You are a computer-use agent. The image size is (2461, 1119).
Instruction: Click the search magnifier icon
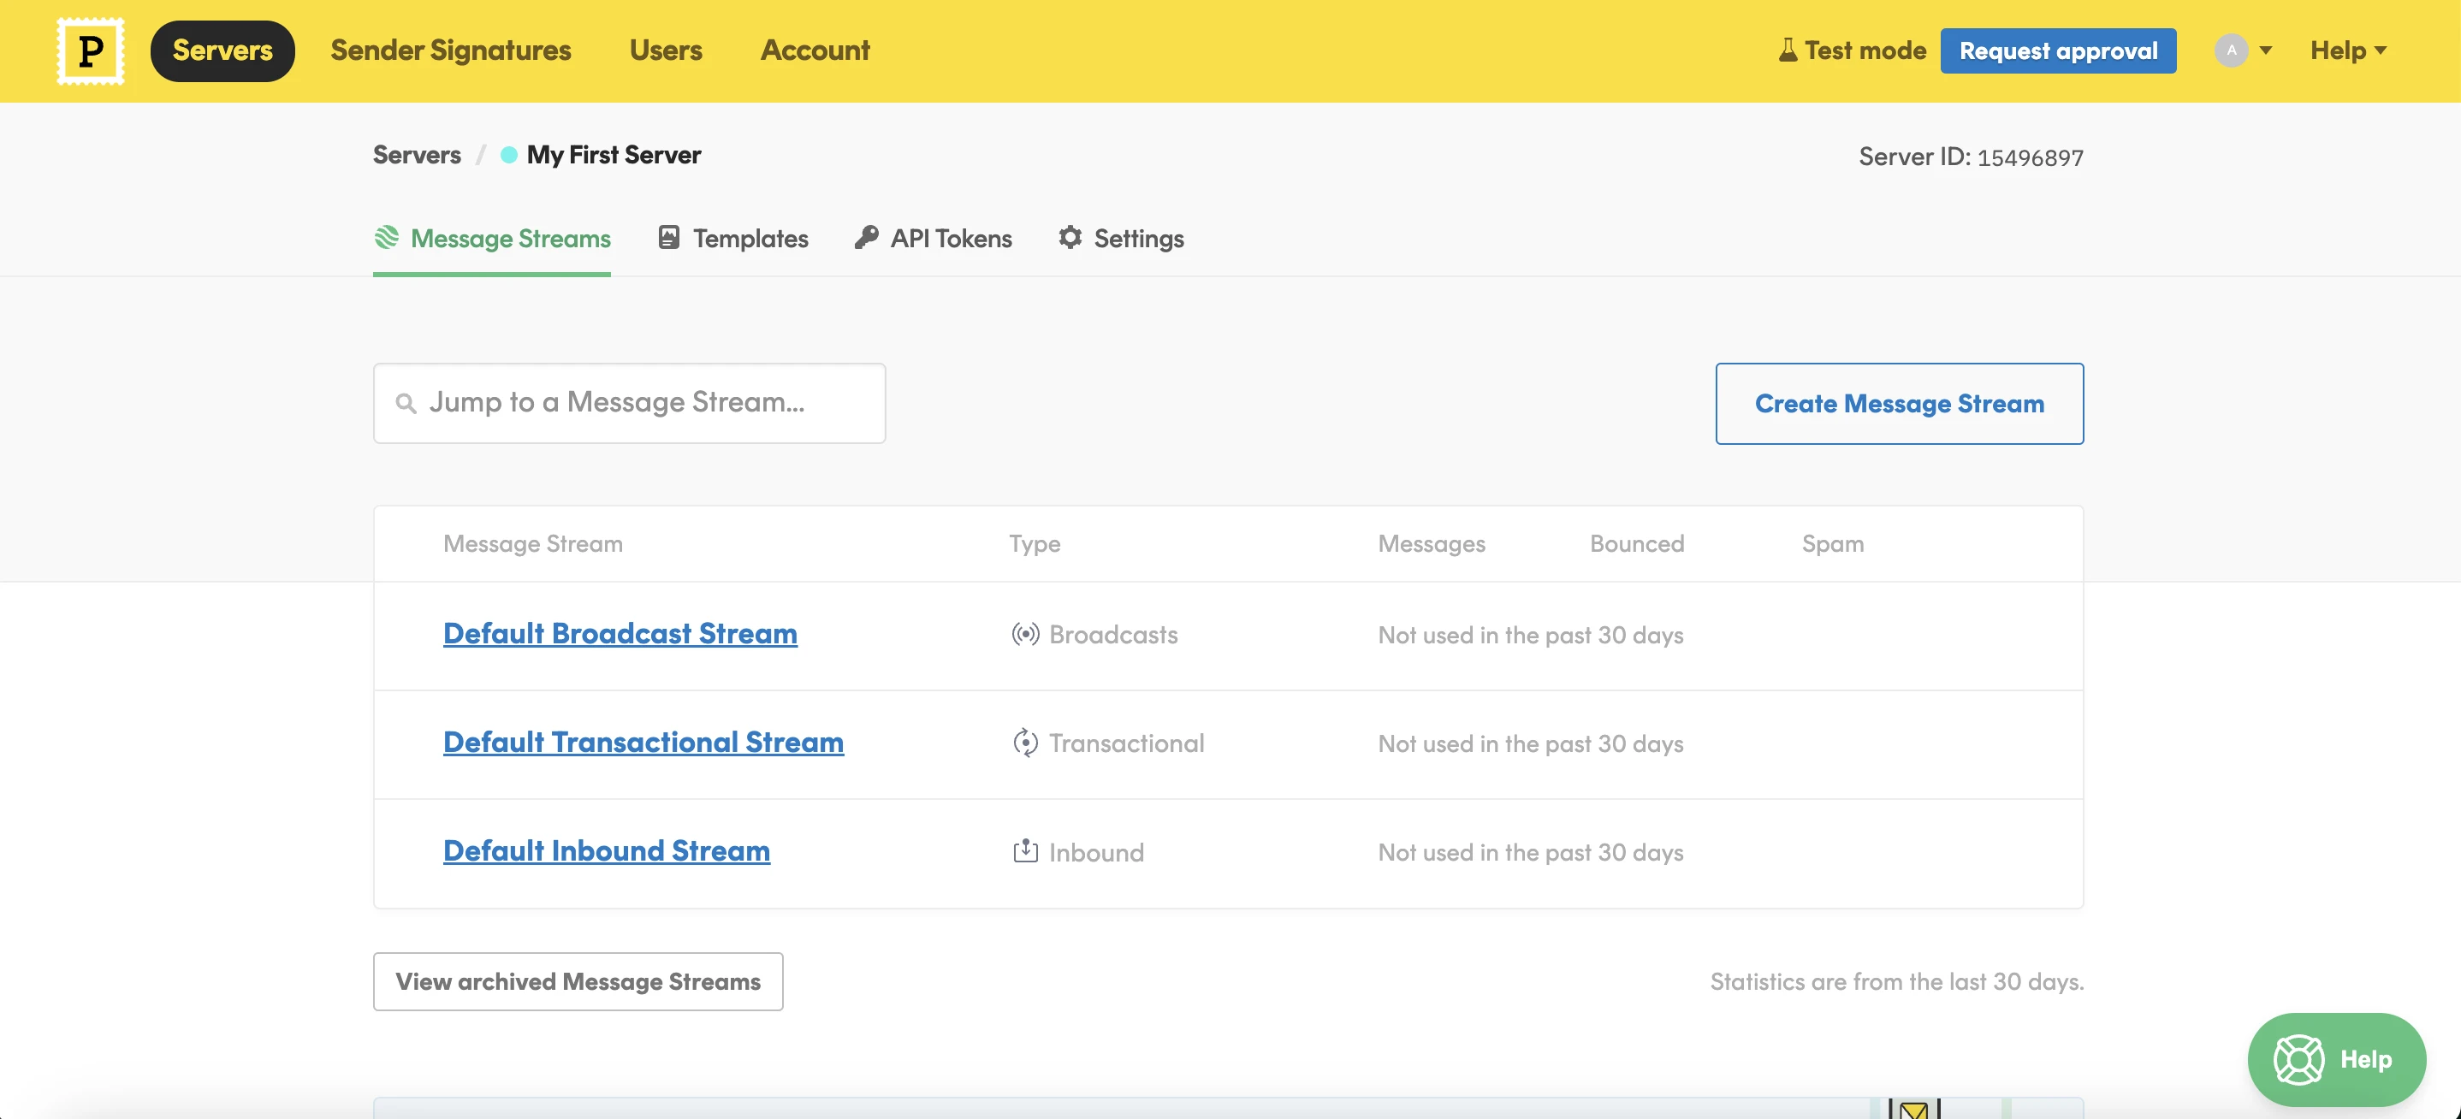(406, 404)
